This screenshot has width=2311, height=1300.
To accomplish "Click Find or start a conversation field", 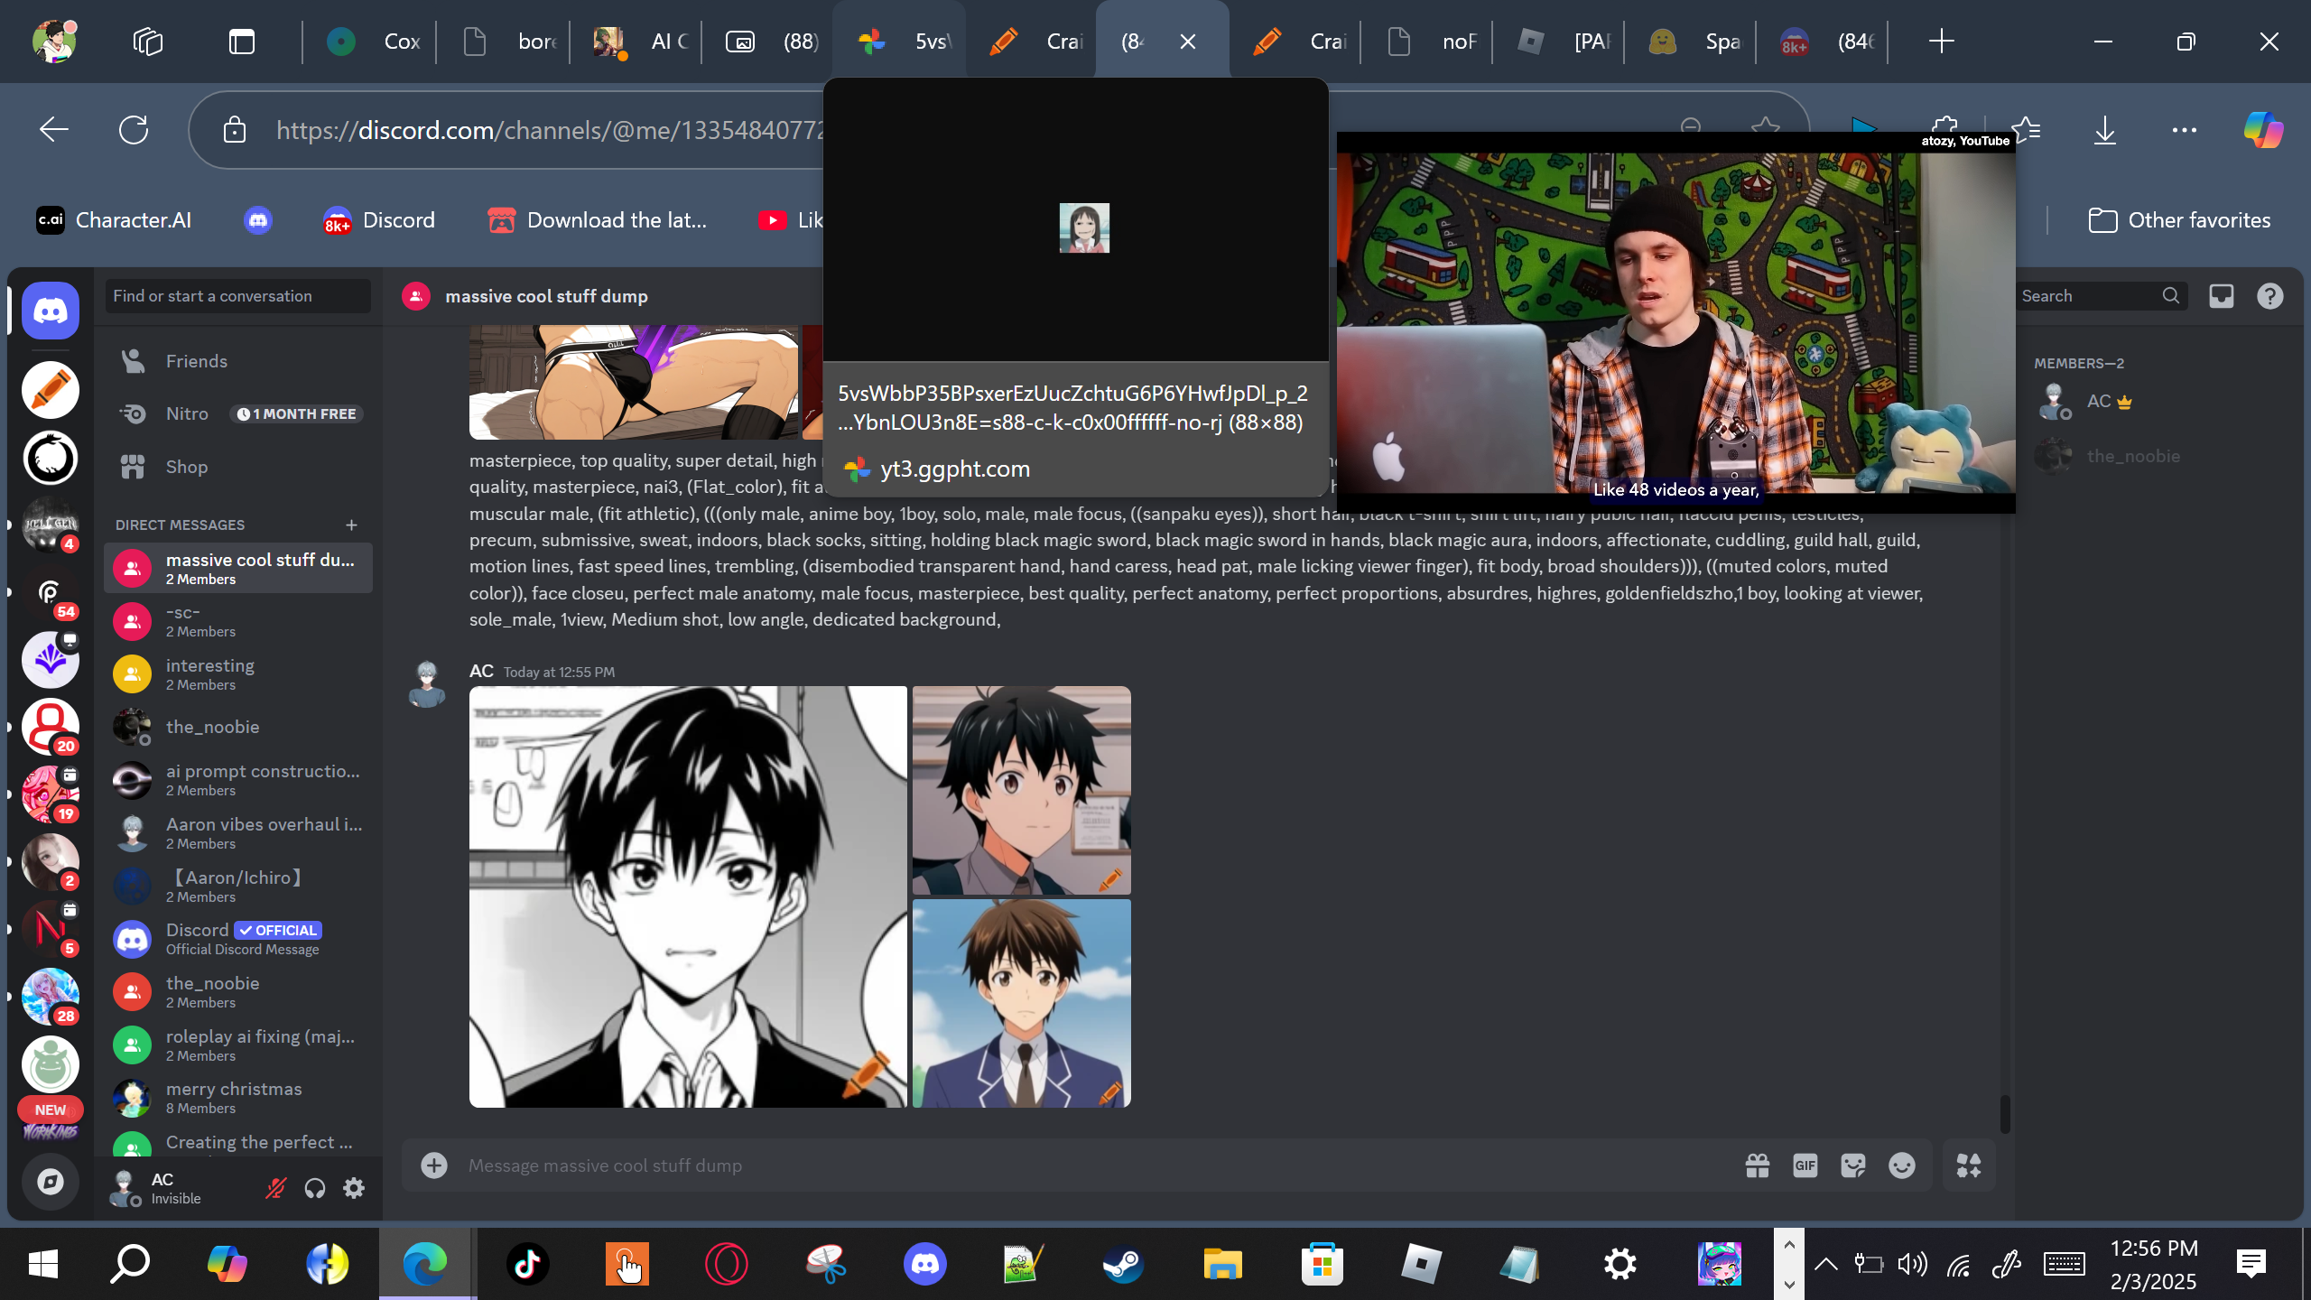I will 238,296.
